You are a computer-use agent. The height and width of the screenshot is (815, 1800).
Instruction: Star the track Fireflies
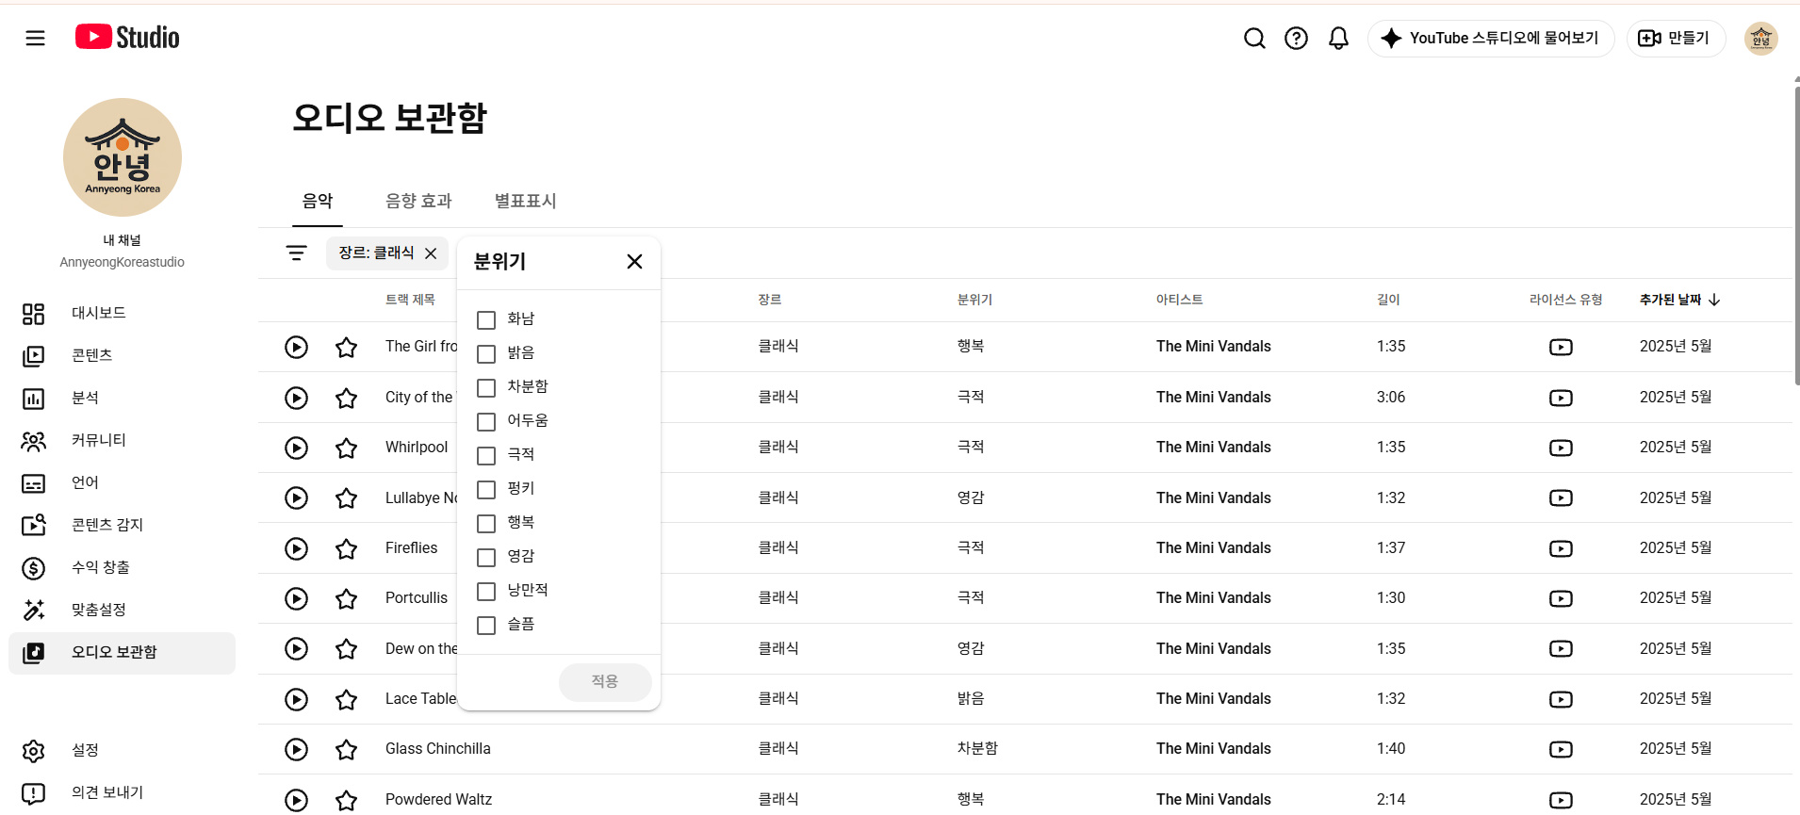click(x=346, y=548)
